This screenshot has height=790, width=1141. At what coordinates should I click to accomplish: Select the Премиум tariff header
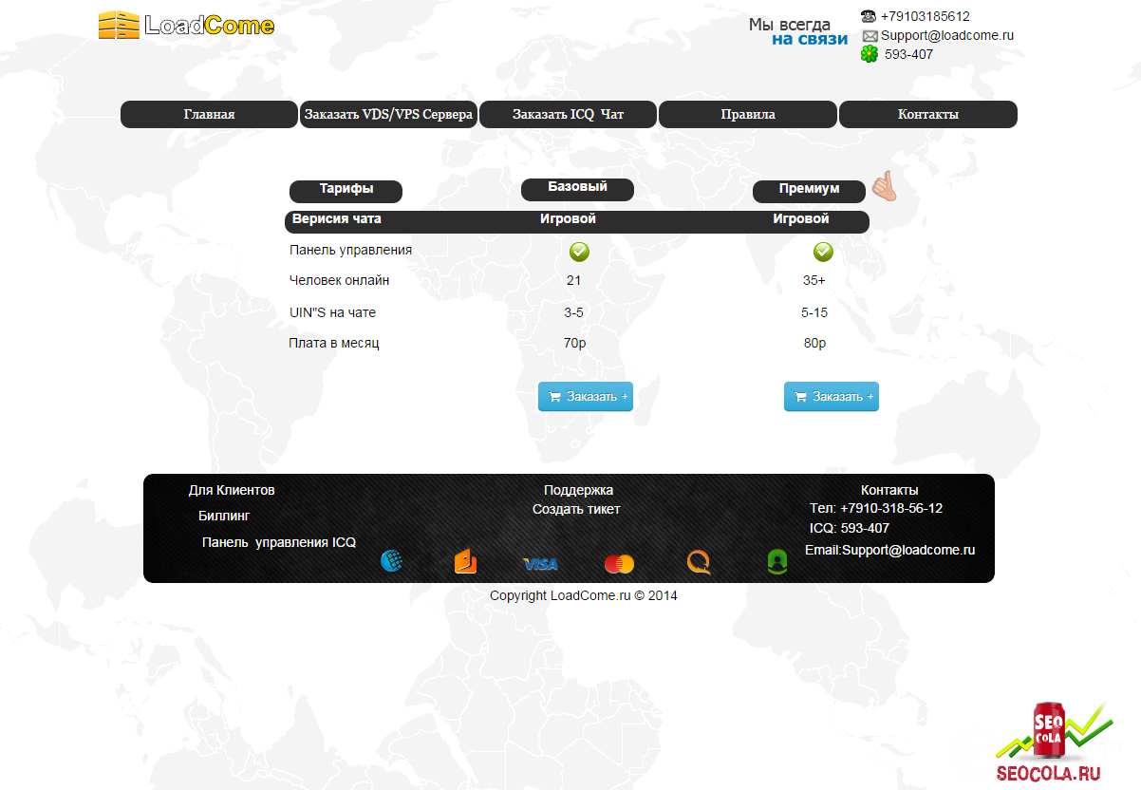tap(809, 190)
